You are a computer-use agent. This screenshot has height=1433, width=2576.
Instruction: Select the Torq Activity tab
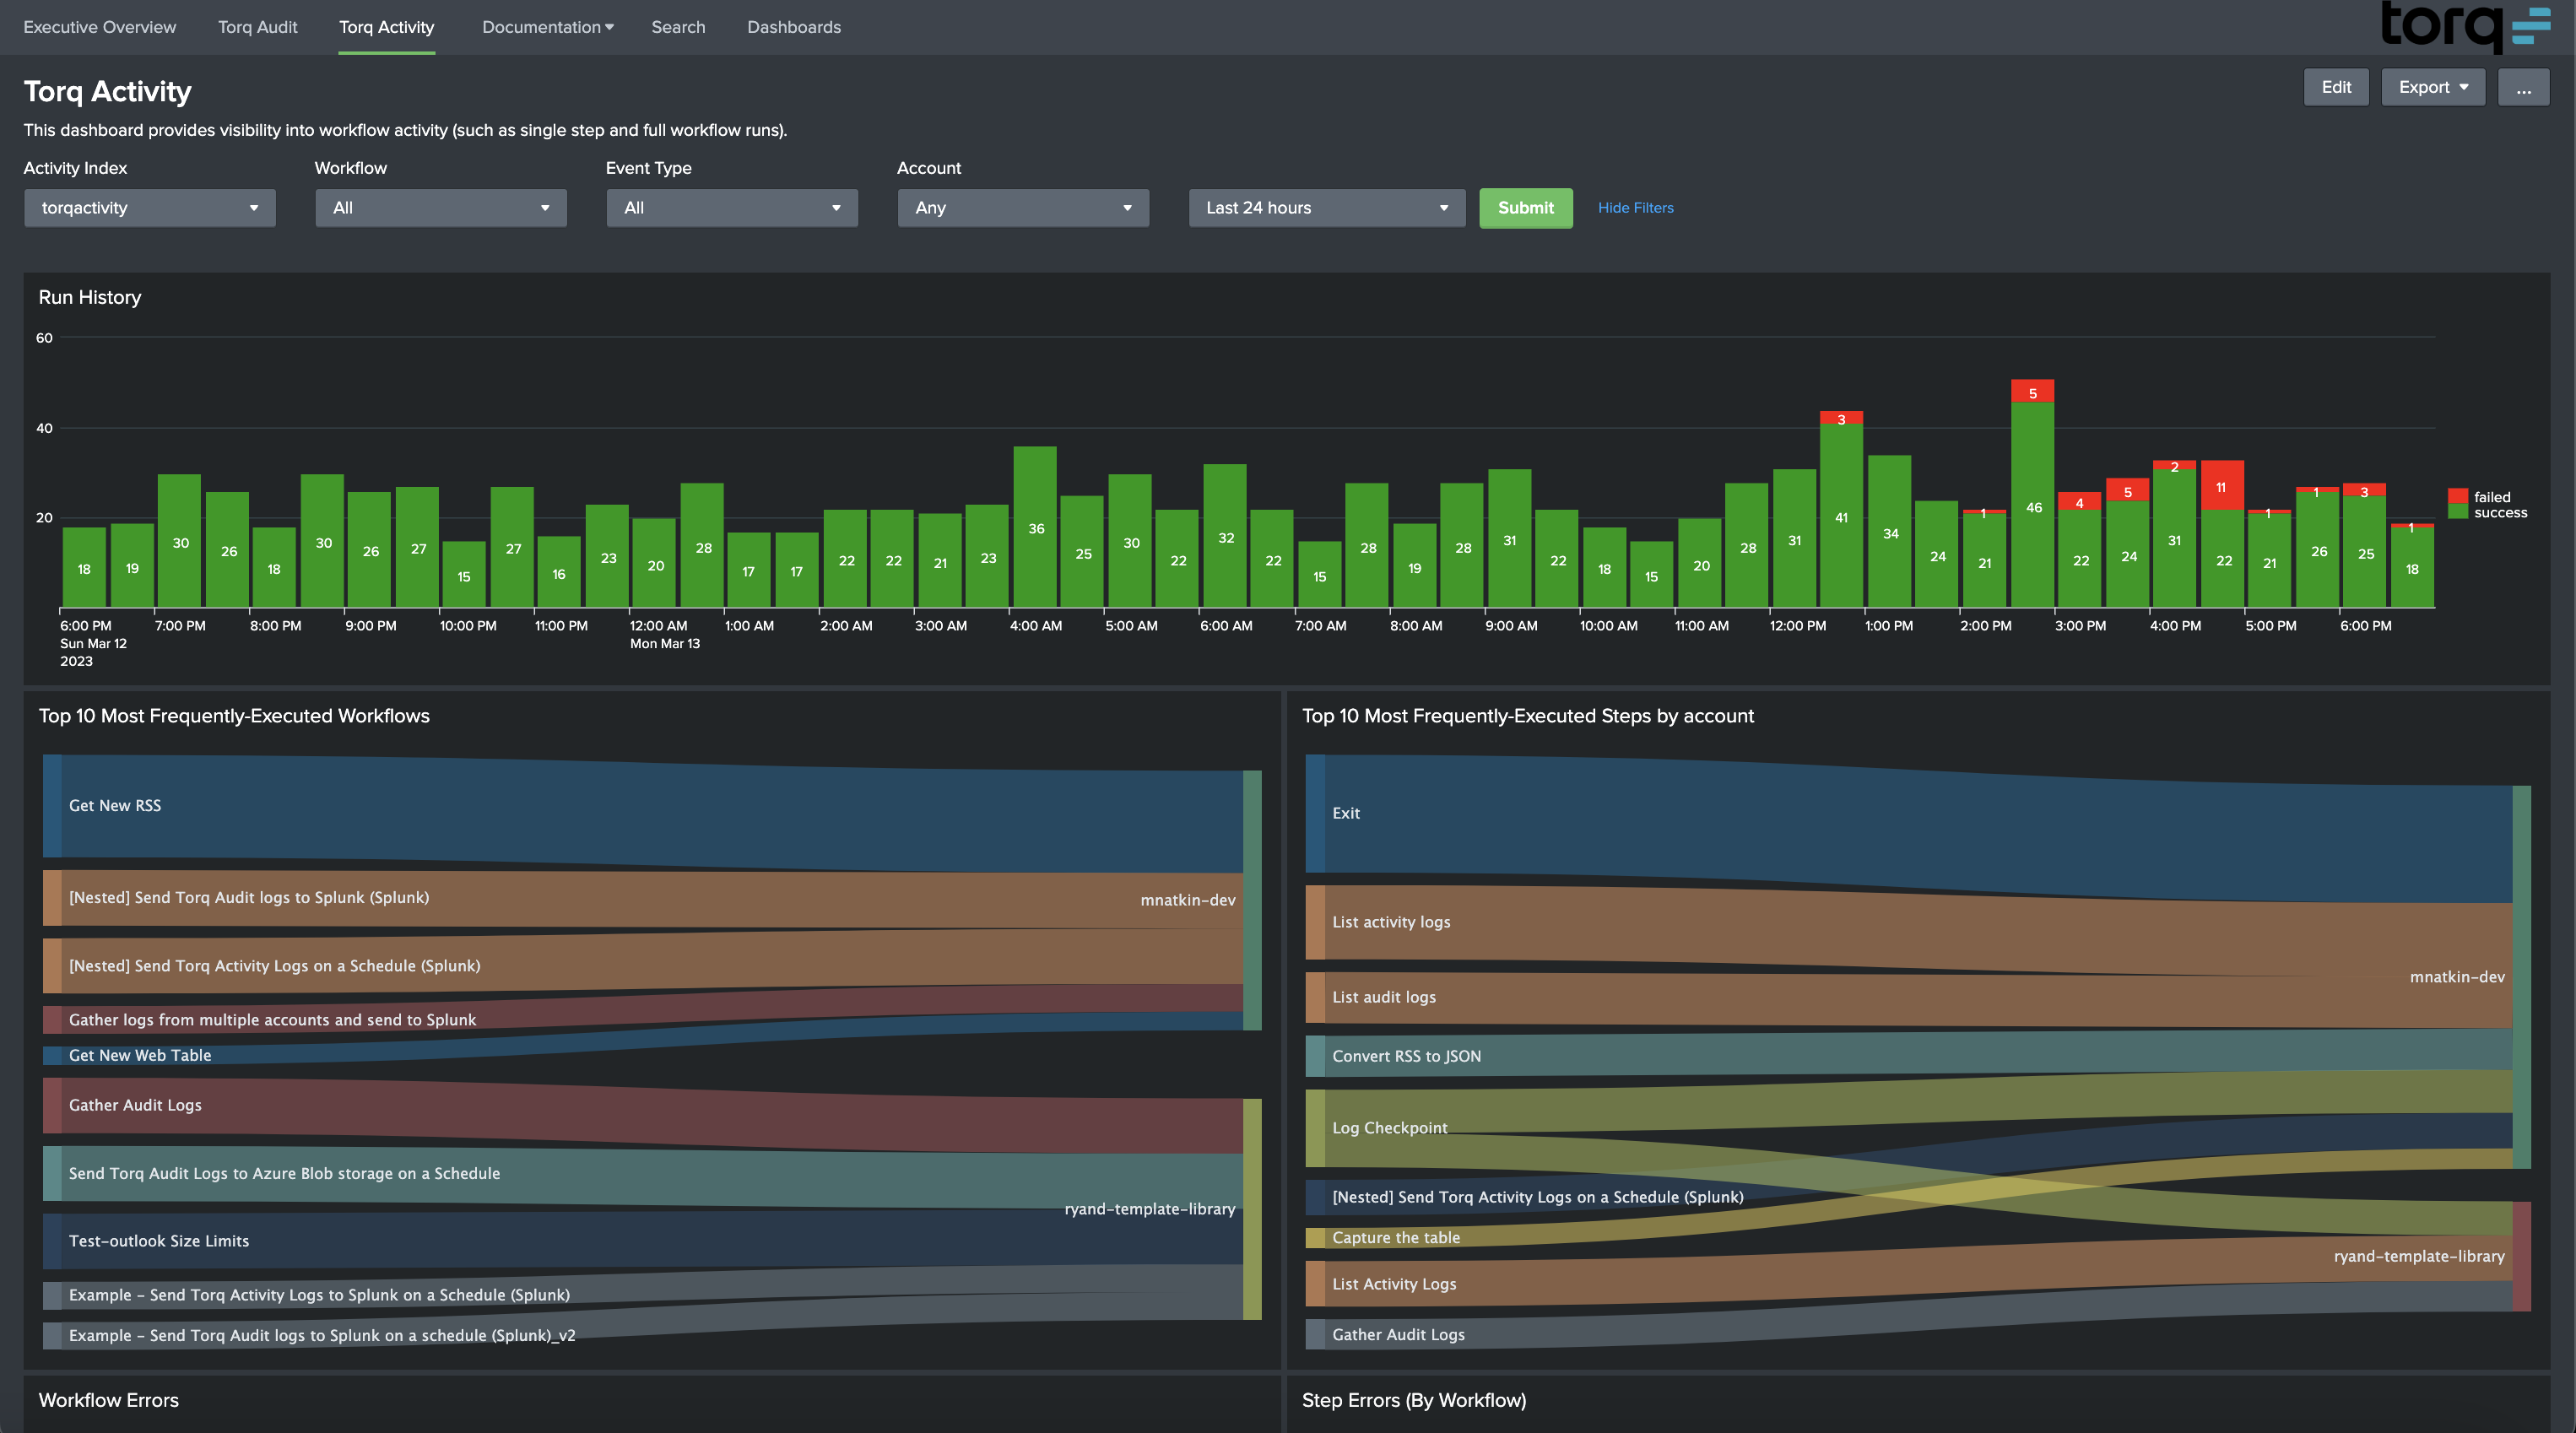(x=386, y=27)
